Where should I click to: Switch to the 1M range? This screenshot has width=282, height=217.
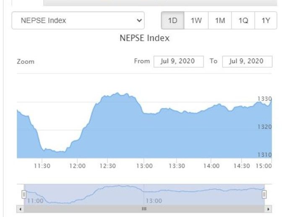(220, 20)
